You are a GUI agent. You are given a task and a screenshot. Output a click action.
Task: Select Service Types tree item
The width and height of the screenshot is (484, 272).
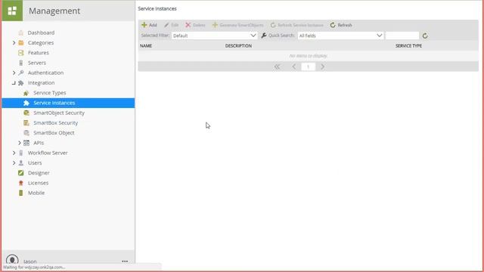50,93
